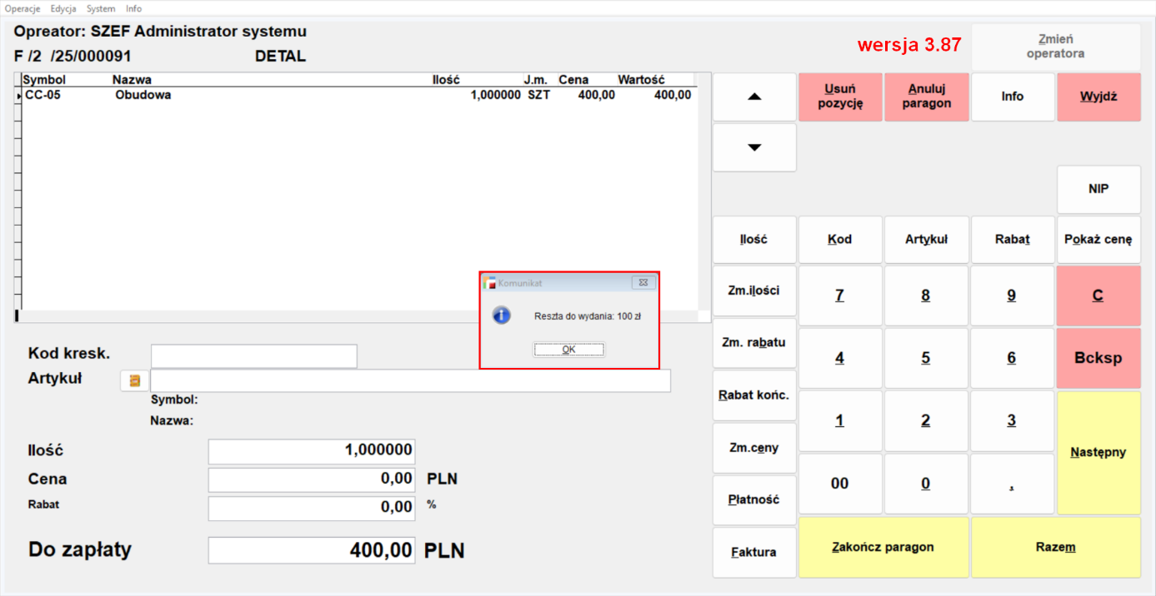Open the System menu
Image resolution: width=1156 pixels, height=596 pixels.
pyautogui.click(x=101, y=8)
